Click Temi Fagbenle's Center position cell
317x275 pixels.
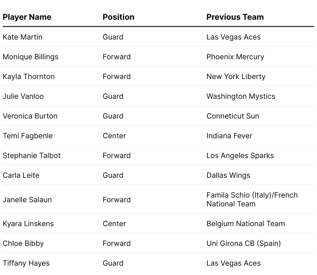[114, 136]
